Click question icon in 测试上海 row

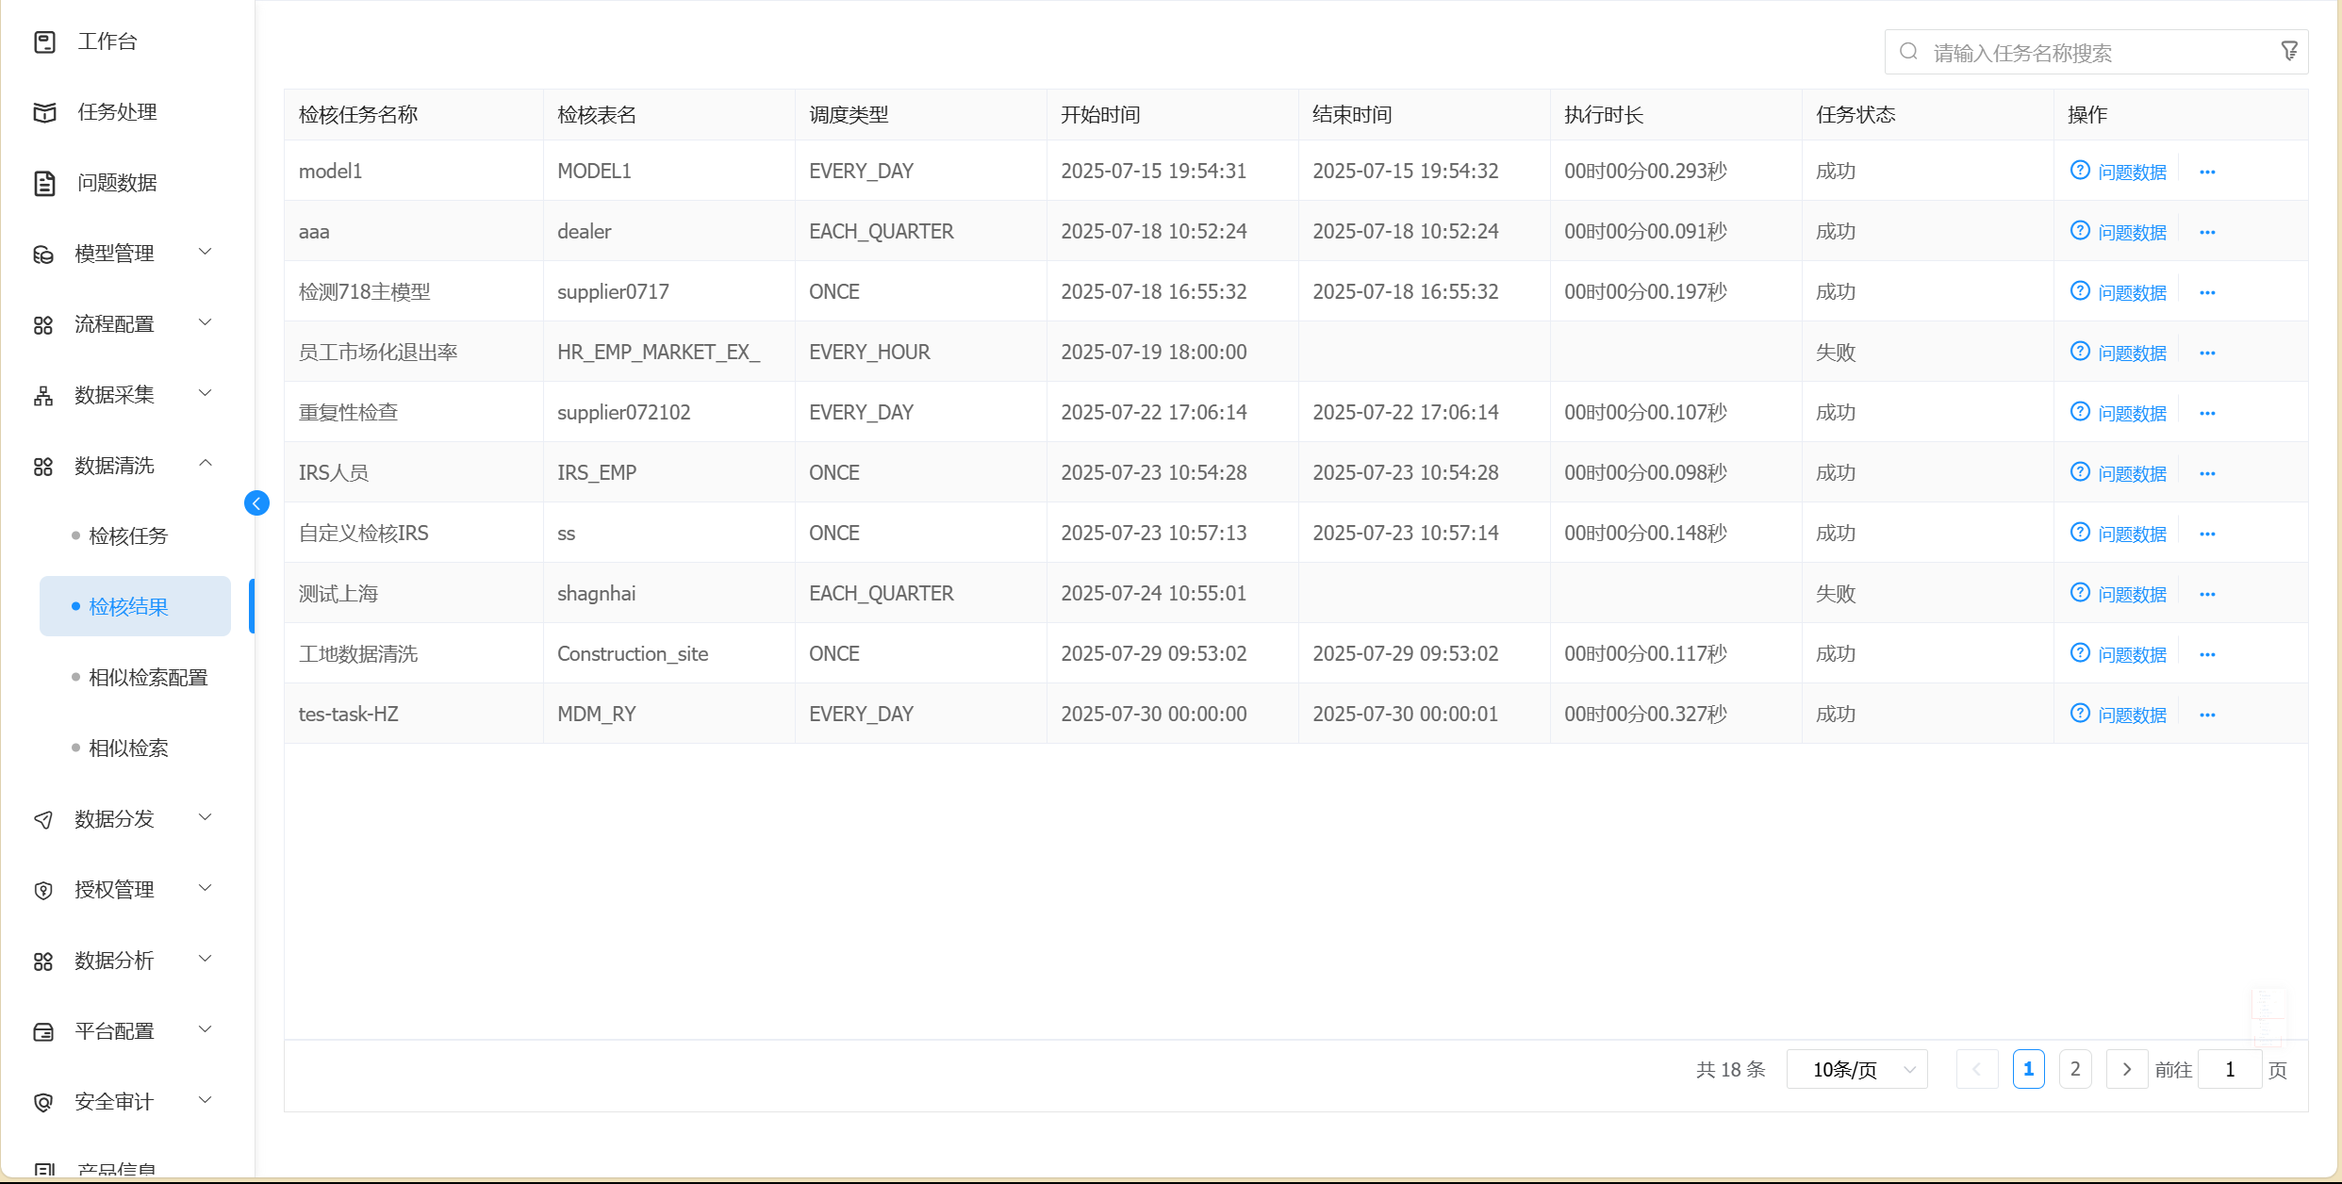2080,593
